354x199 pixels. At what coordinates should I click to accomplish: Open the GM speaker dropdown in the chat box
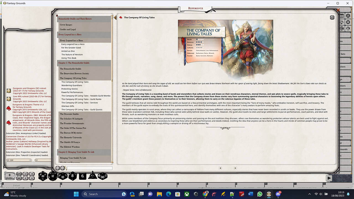[x=30, y=160]
